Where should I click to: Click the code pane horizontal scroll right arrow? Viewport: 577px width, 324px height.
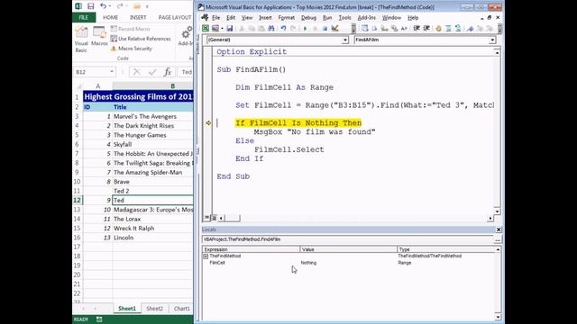click(x=490, y=218)
